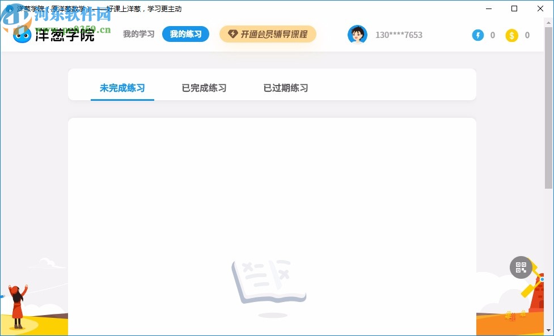Click the VIP crown icon on the banner

point(233,34)
